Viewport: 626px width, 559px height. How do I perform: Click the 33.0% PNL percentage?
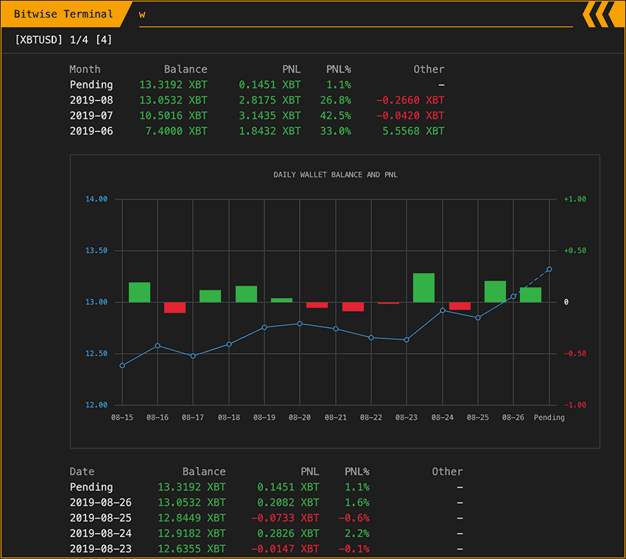coord(335,131)
